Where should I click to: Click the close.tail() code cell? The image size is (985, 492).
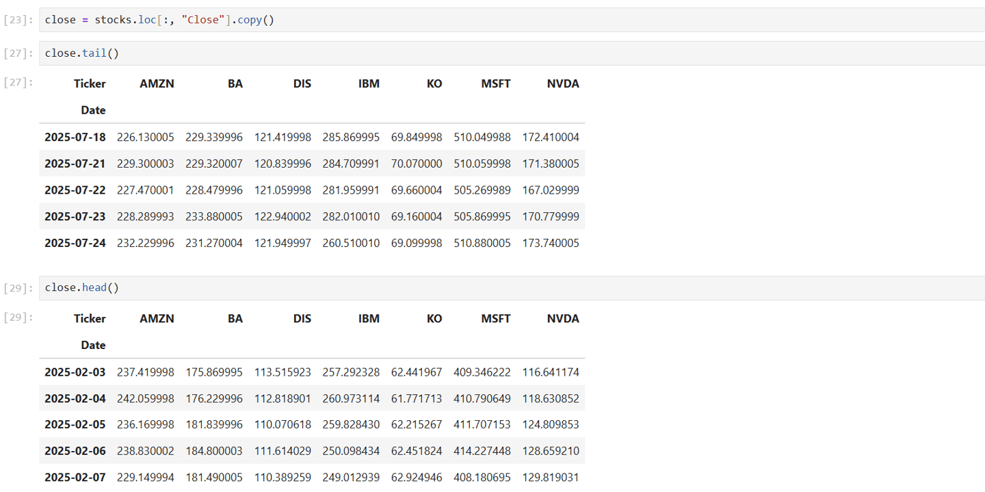[512, 53]
